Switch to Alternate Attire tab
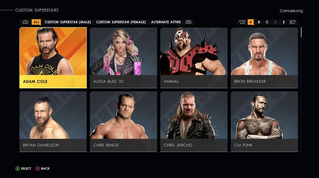319x178 pixels. [166, 22]
